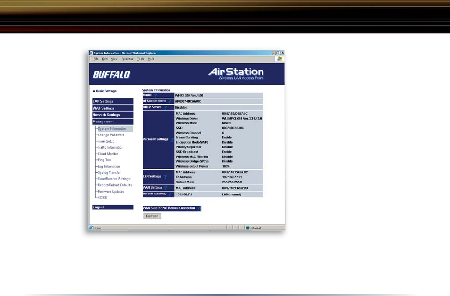Expand Network Settings in sidebar
This screenshot has width=450, height=296.
click(113, 115)
